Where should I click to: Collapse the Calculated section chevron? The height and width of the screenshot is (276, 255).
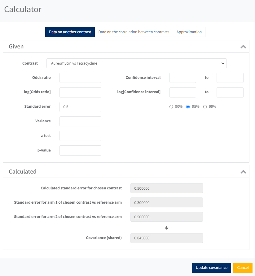point(243,172)
